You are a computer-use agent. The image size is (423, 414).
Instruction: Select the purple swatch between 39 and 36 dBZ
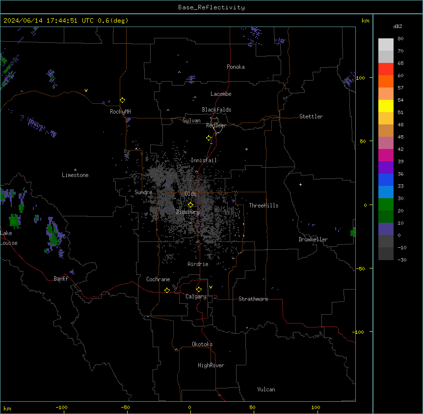[x=386, y=167]
